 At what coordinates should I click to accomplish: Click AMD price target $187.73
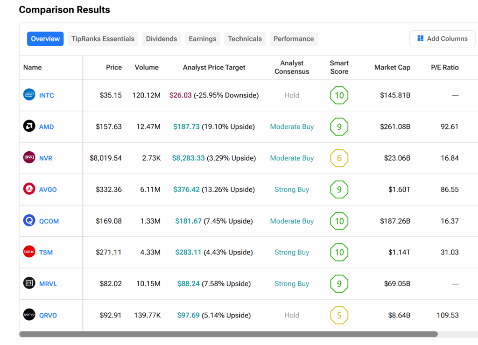point(186,127)
